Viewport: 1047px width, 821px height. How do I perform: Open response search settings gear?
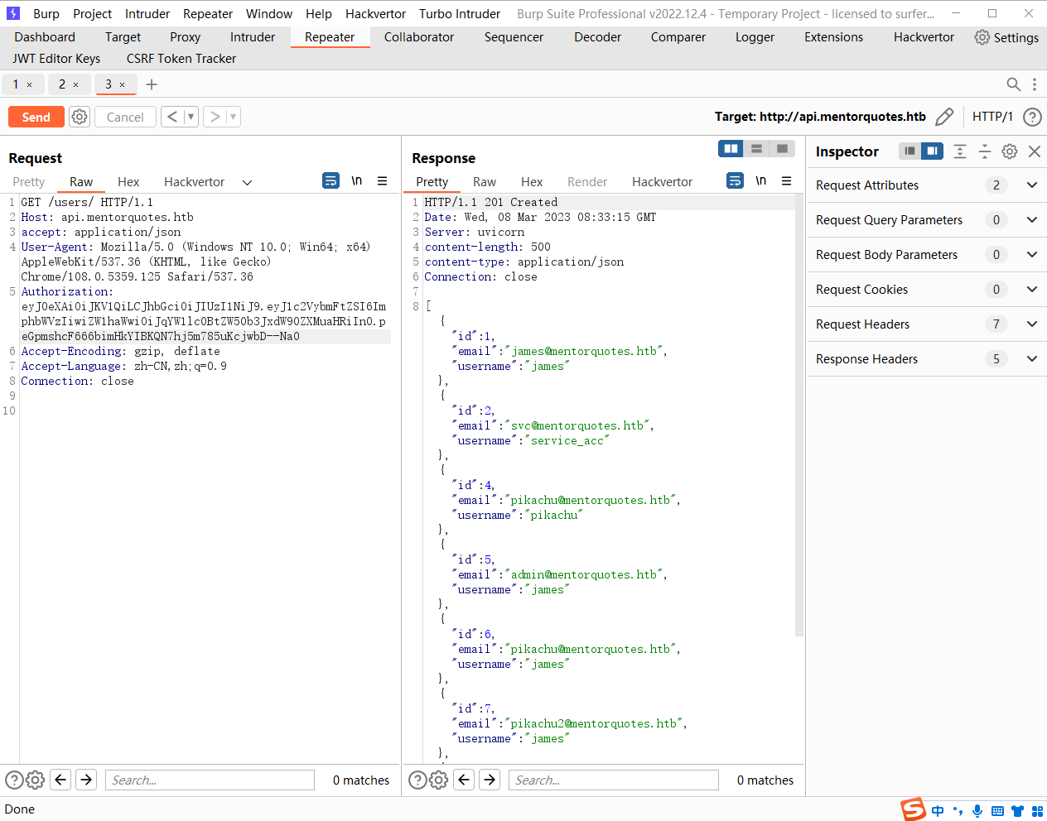tap(439, 780)
